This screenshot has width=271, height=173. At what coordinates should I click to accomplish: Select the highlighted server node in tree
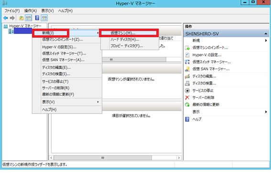pyautogui.click(x=23, y=31)
